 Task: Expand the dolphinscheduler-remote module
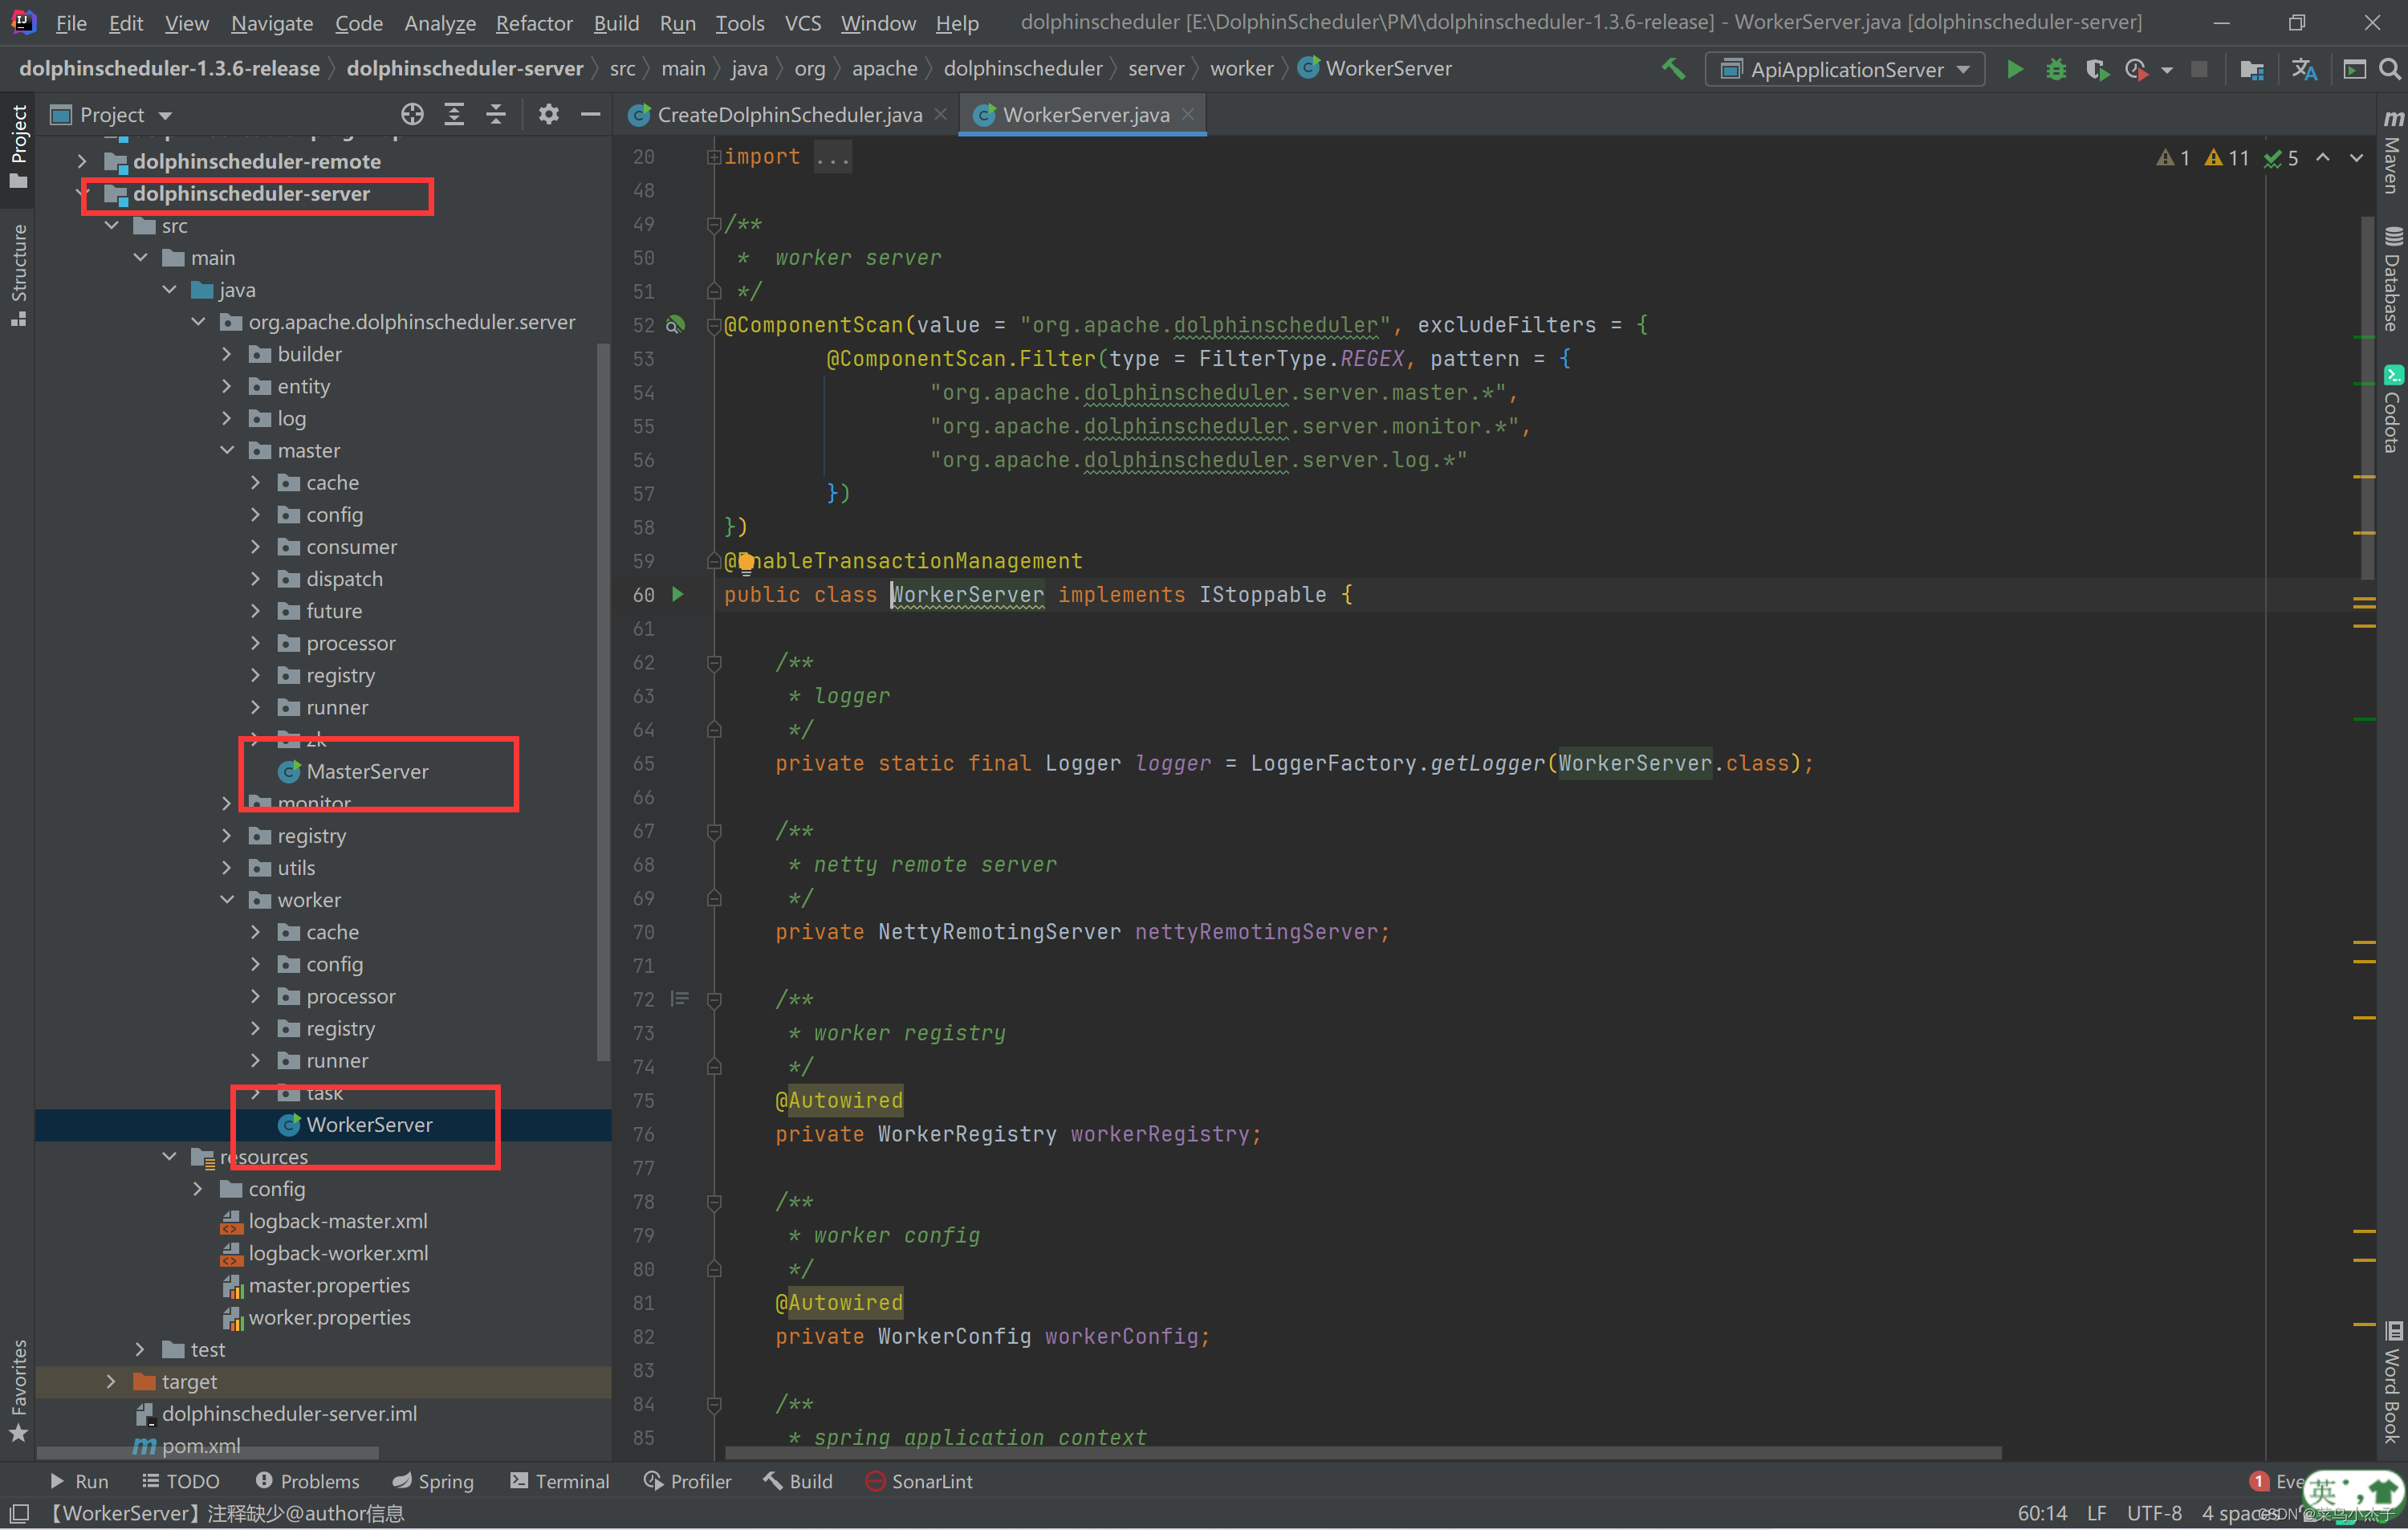click(82, 161)
